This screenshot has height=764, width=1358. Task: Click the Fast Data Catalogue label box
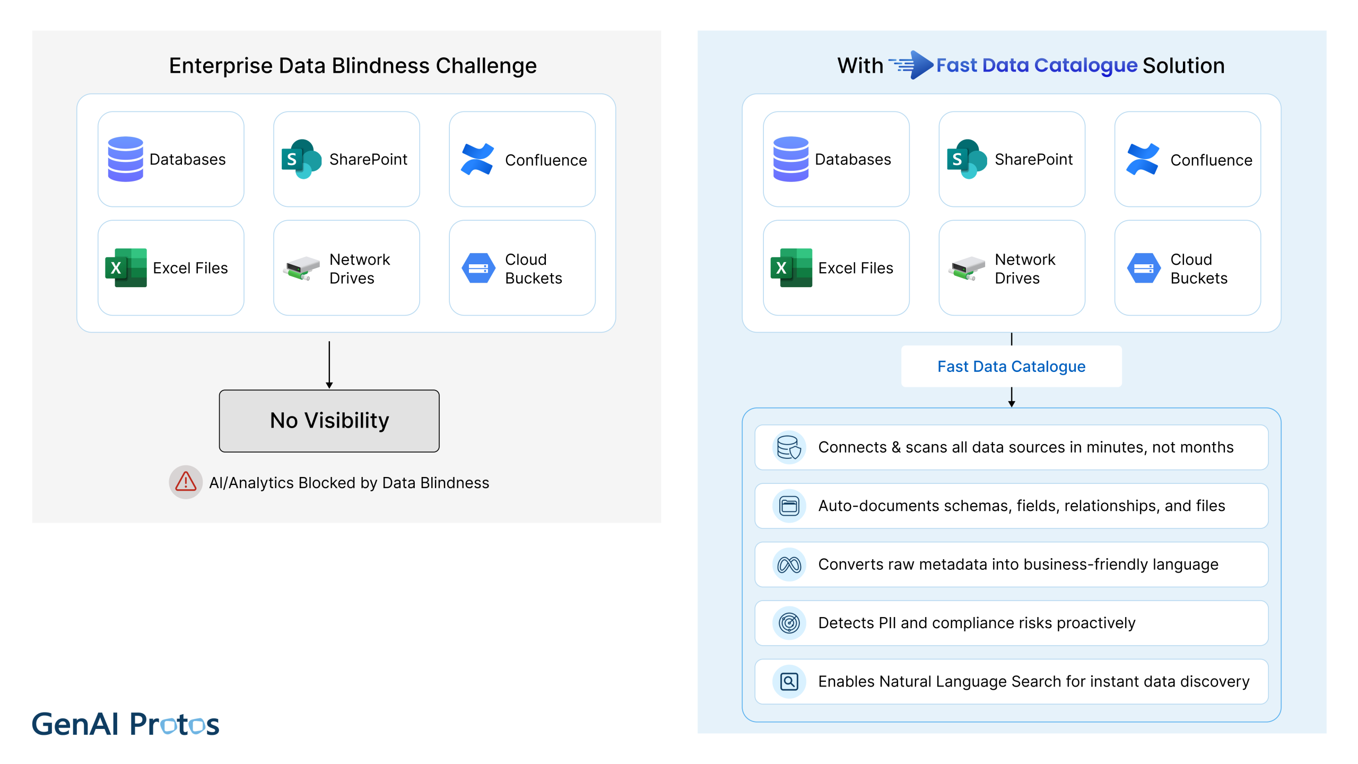click(x=1011, y=367)
